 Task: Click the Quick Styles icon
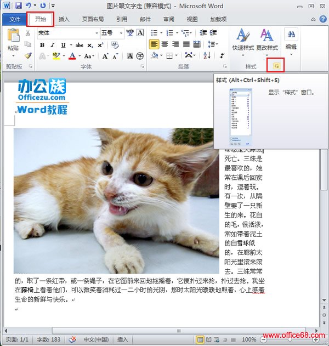pos(242,39)
